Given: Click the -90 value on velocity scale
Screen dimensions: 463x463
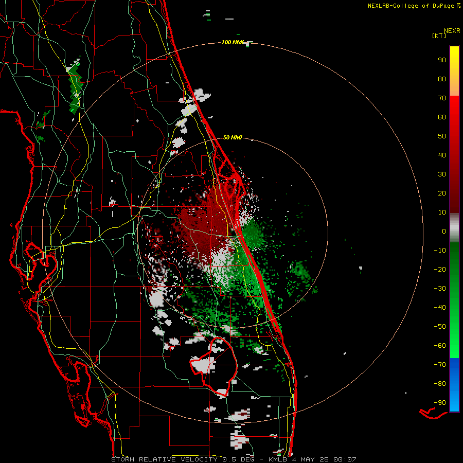Looking at the screenshot, I should (440, 402).
